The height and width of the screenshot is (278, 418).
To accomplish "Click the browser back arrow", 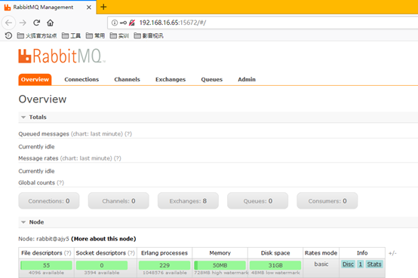I will (x=8, y=23).
